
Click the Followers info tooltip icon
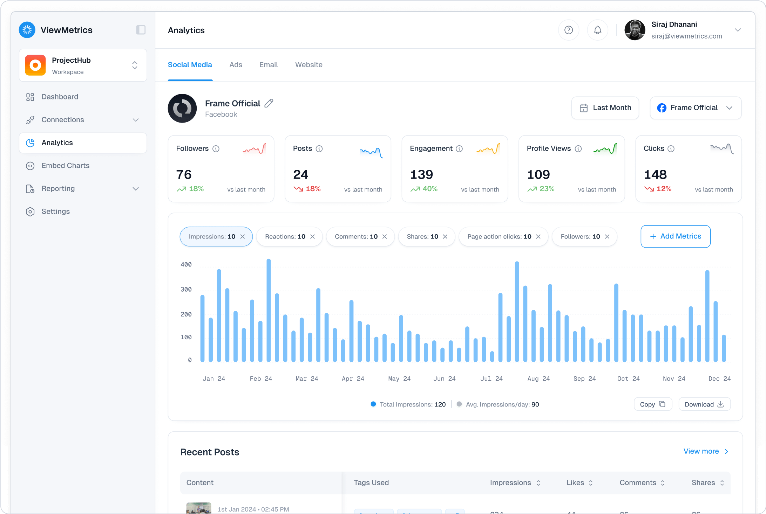coord(215,148)
